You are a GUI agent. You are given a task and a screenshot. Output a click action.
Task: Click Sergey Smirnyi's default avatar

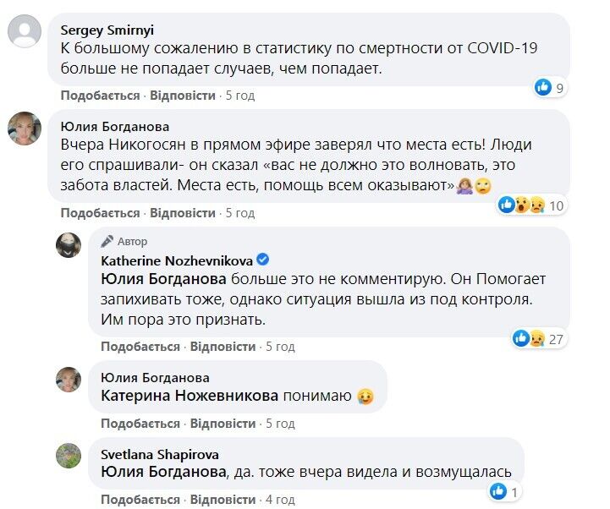coord(24,33)
